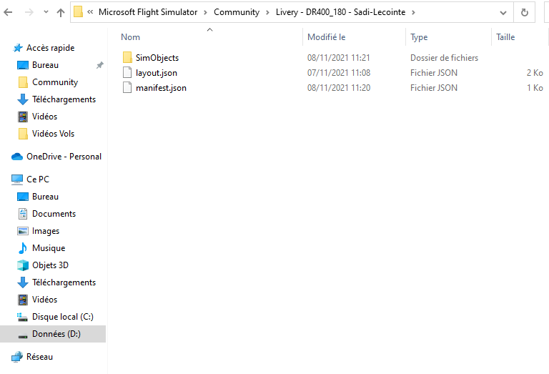The height and width of the screenshot is (374, 549).
Task: Open Disque local (C:)
Action: point(63,317)
